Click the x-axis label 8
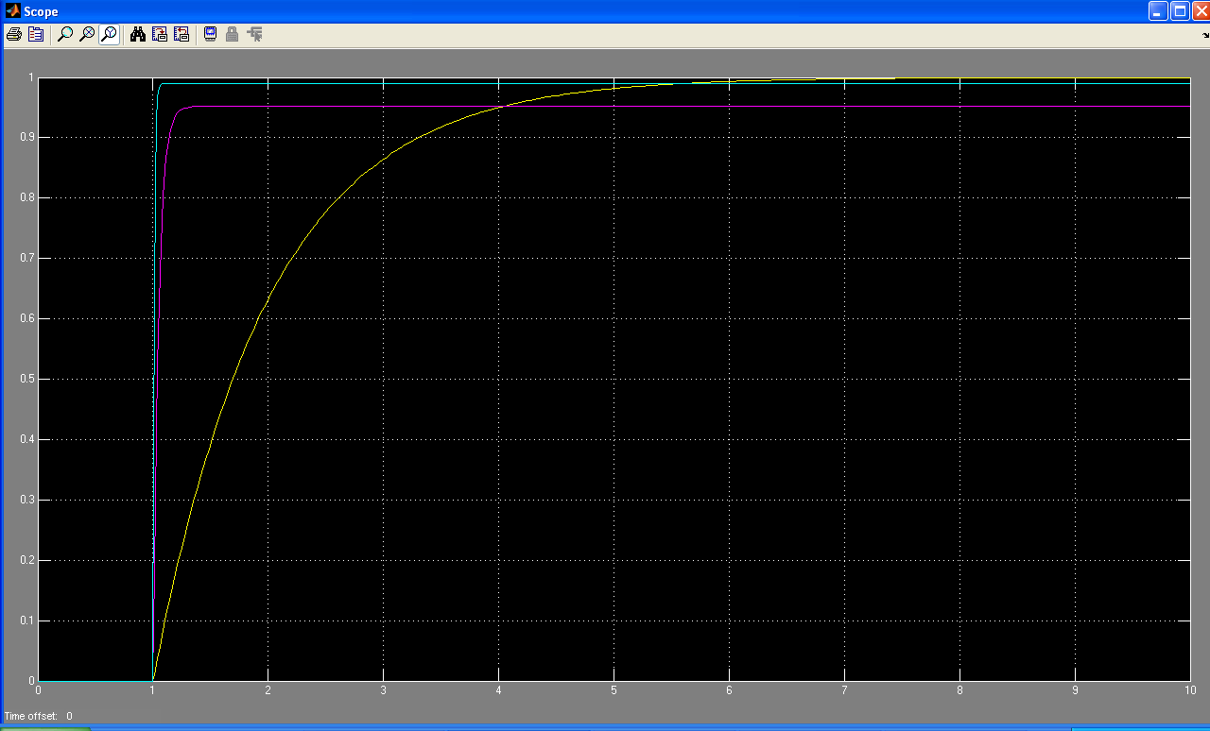The image size is (1210, 731). [959, 690]
